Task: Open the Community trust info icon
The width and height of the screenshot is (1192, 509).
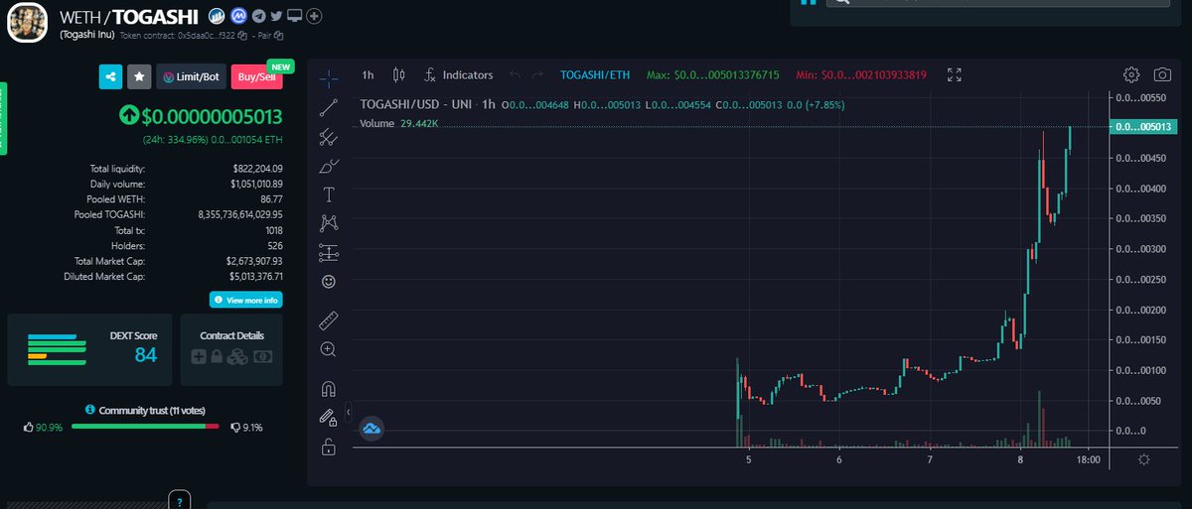Action: click(89, 409)
